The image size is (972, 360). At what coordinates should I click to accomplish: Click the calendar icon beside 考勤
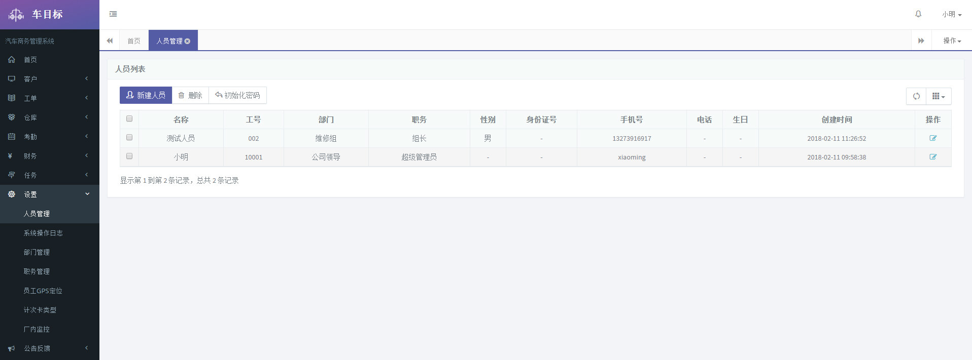pyautogui.click(x=12, y=137)
